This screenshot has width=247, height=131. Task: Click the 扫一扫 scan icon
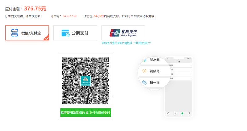pos(144,82)
